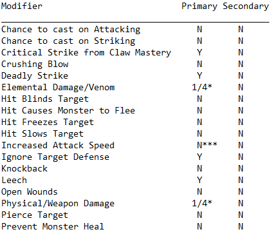Click the Crushing Blow modifier text
This screenshot has height=234, width=271.
pyautogui.click(x=35, y=64)
